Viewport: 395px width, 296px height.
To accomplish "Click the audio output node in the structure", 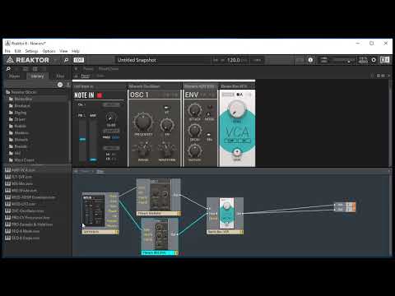I will 345,207.
